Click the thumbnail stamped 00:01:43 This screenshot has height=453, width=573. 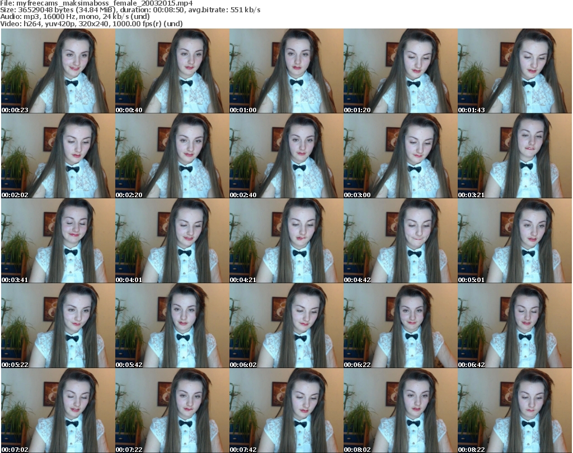click(515, 71)
